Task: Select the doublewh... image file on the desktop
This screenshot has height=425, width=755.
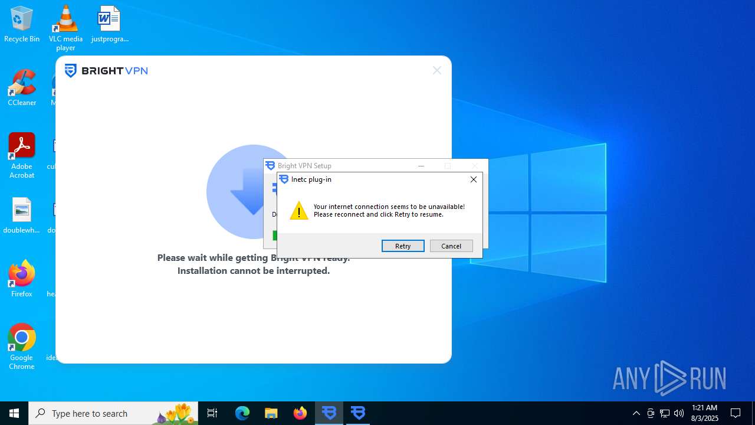Action: 22,215
